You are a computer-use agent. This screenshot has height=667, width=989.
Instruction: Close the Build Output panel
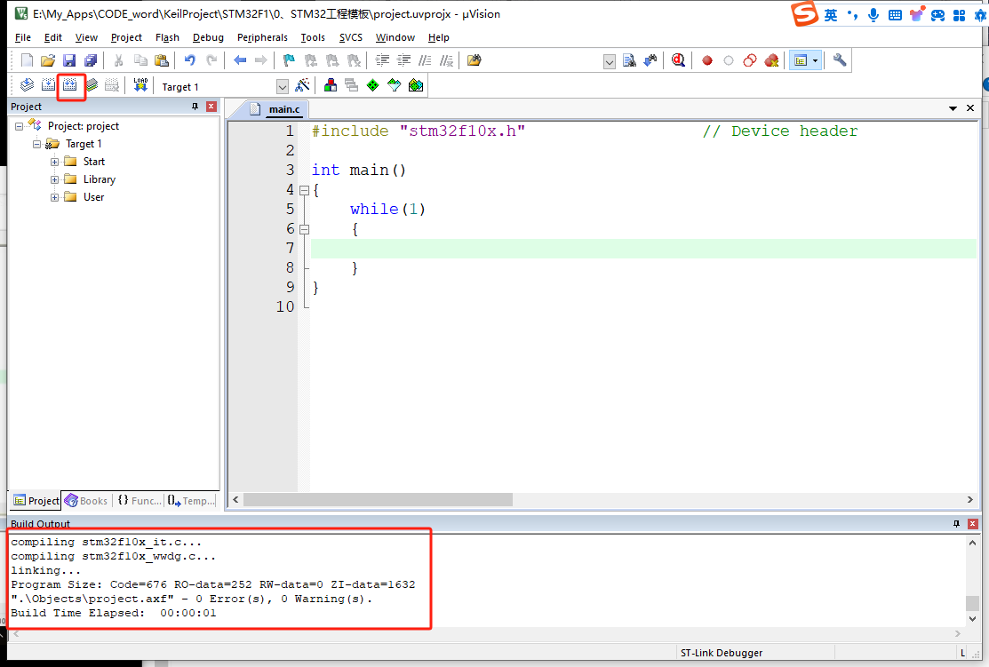(973, 524)
